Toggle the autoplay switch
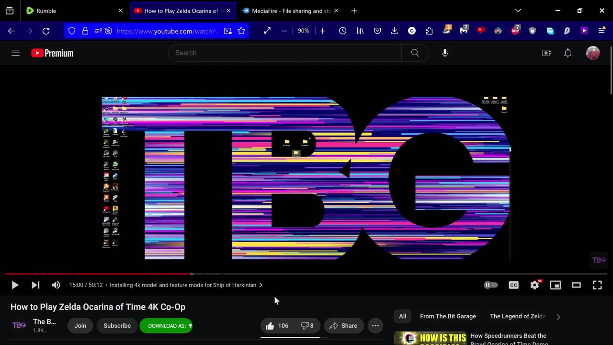 pyautogui.click(x=491, y=285)
